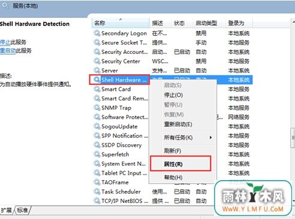Image resolution: width=295 pixels, height=219 pixels.
Task: Select the Smart Card service name
Action: click(x=116, y=89)
